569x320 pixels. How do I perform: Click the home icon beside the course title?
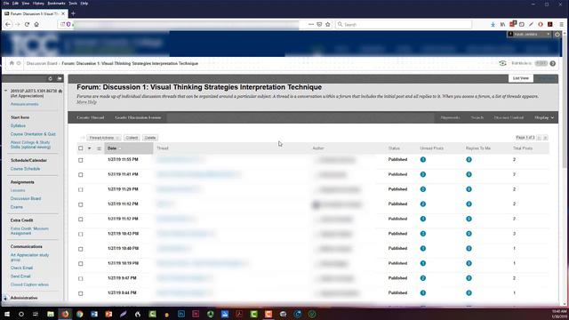coord(60,91)
